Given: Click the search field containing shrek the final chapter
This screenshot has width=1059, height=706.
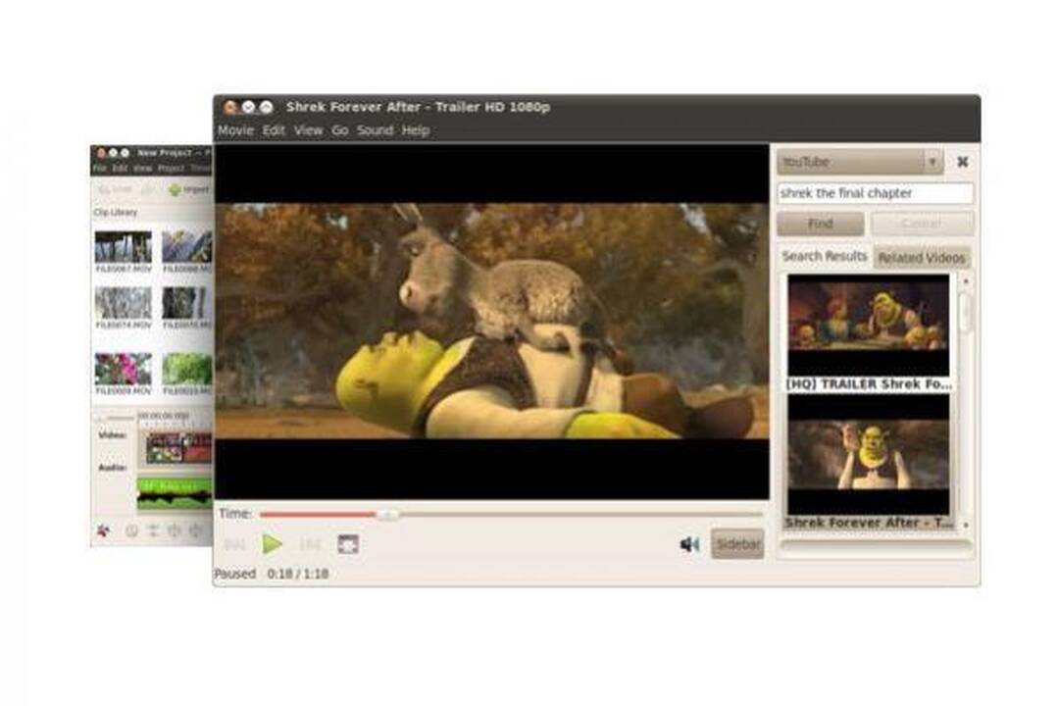Looking at the screenshot, I should point(876,193).
